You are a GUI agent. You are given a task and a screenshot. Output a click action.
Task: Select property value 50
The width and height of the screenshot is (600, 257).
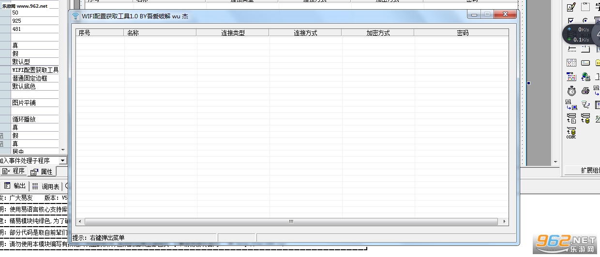click(35, 13)
